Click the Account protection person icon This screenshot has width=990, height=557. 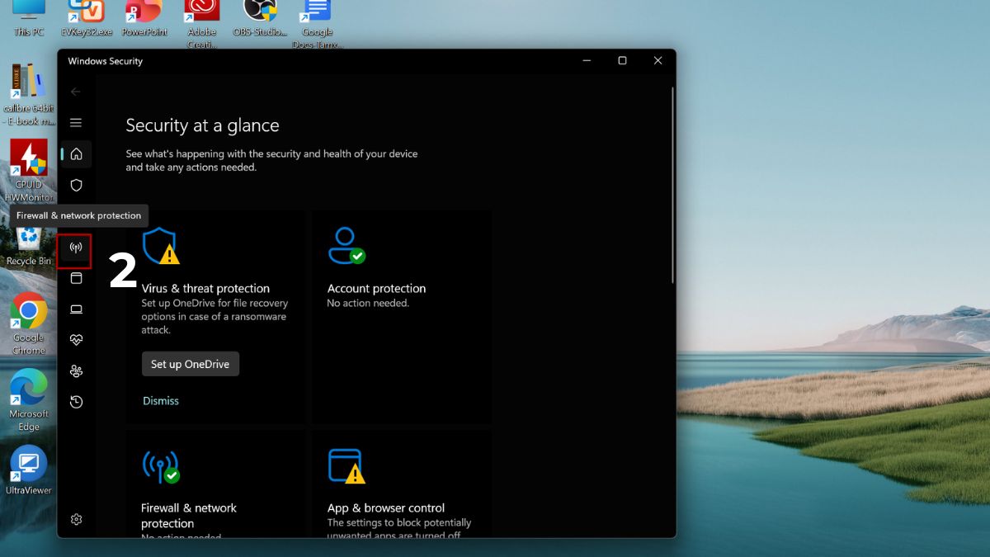click(x=346, y=246)
